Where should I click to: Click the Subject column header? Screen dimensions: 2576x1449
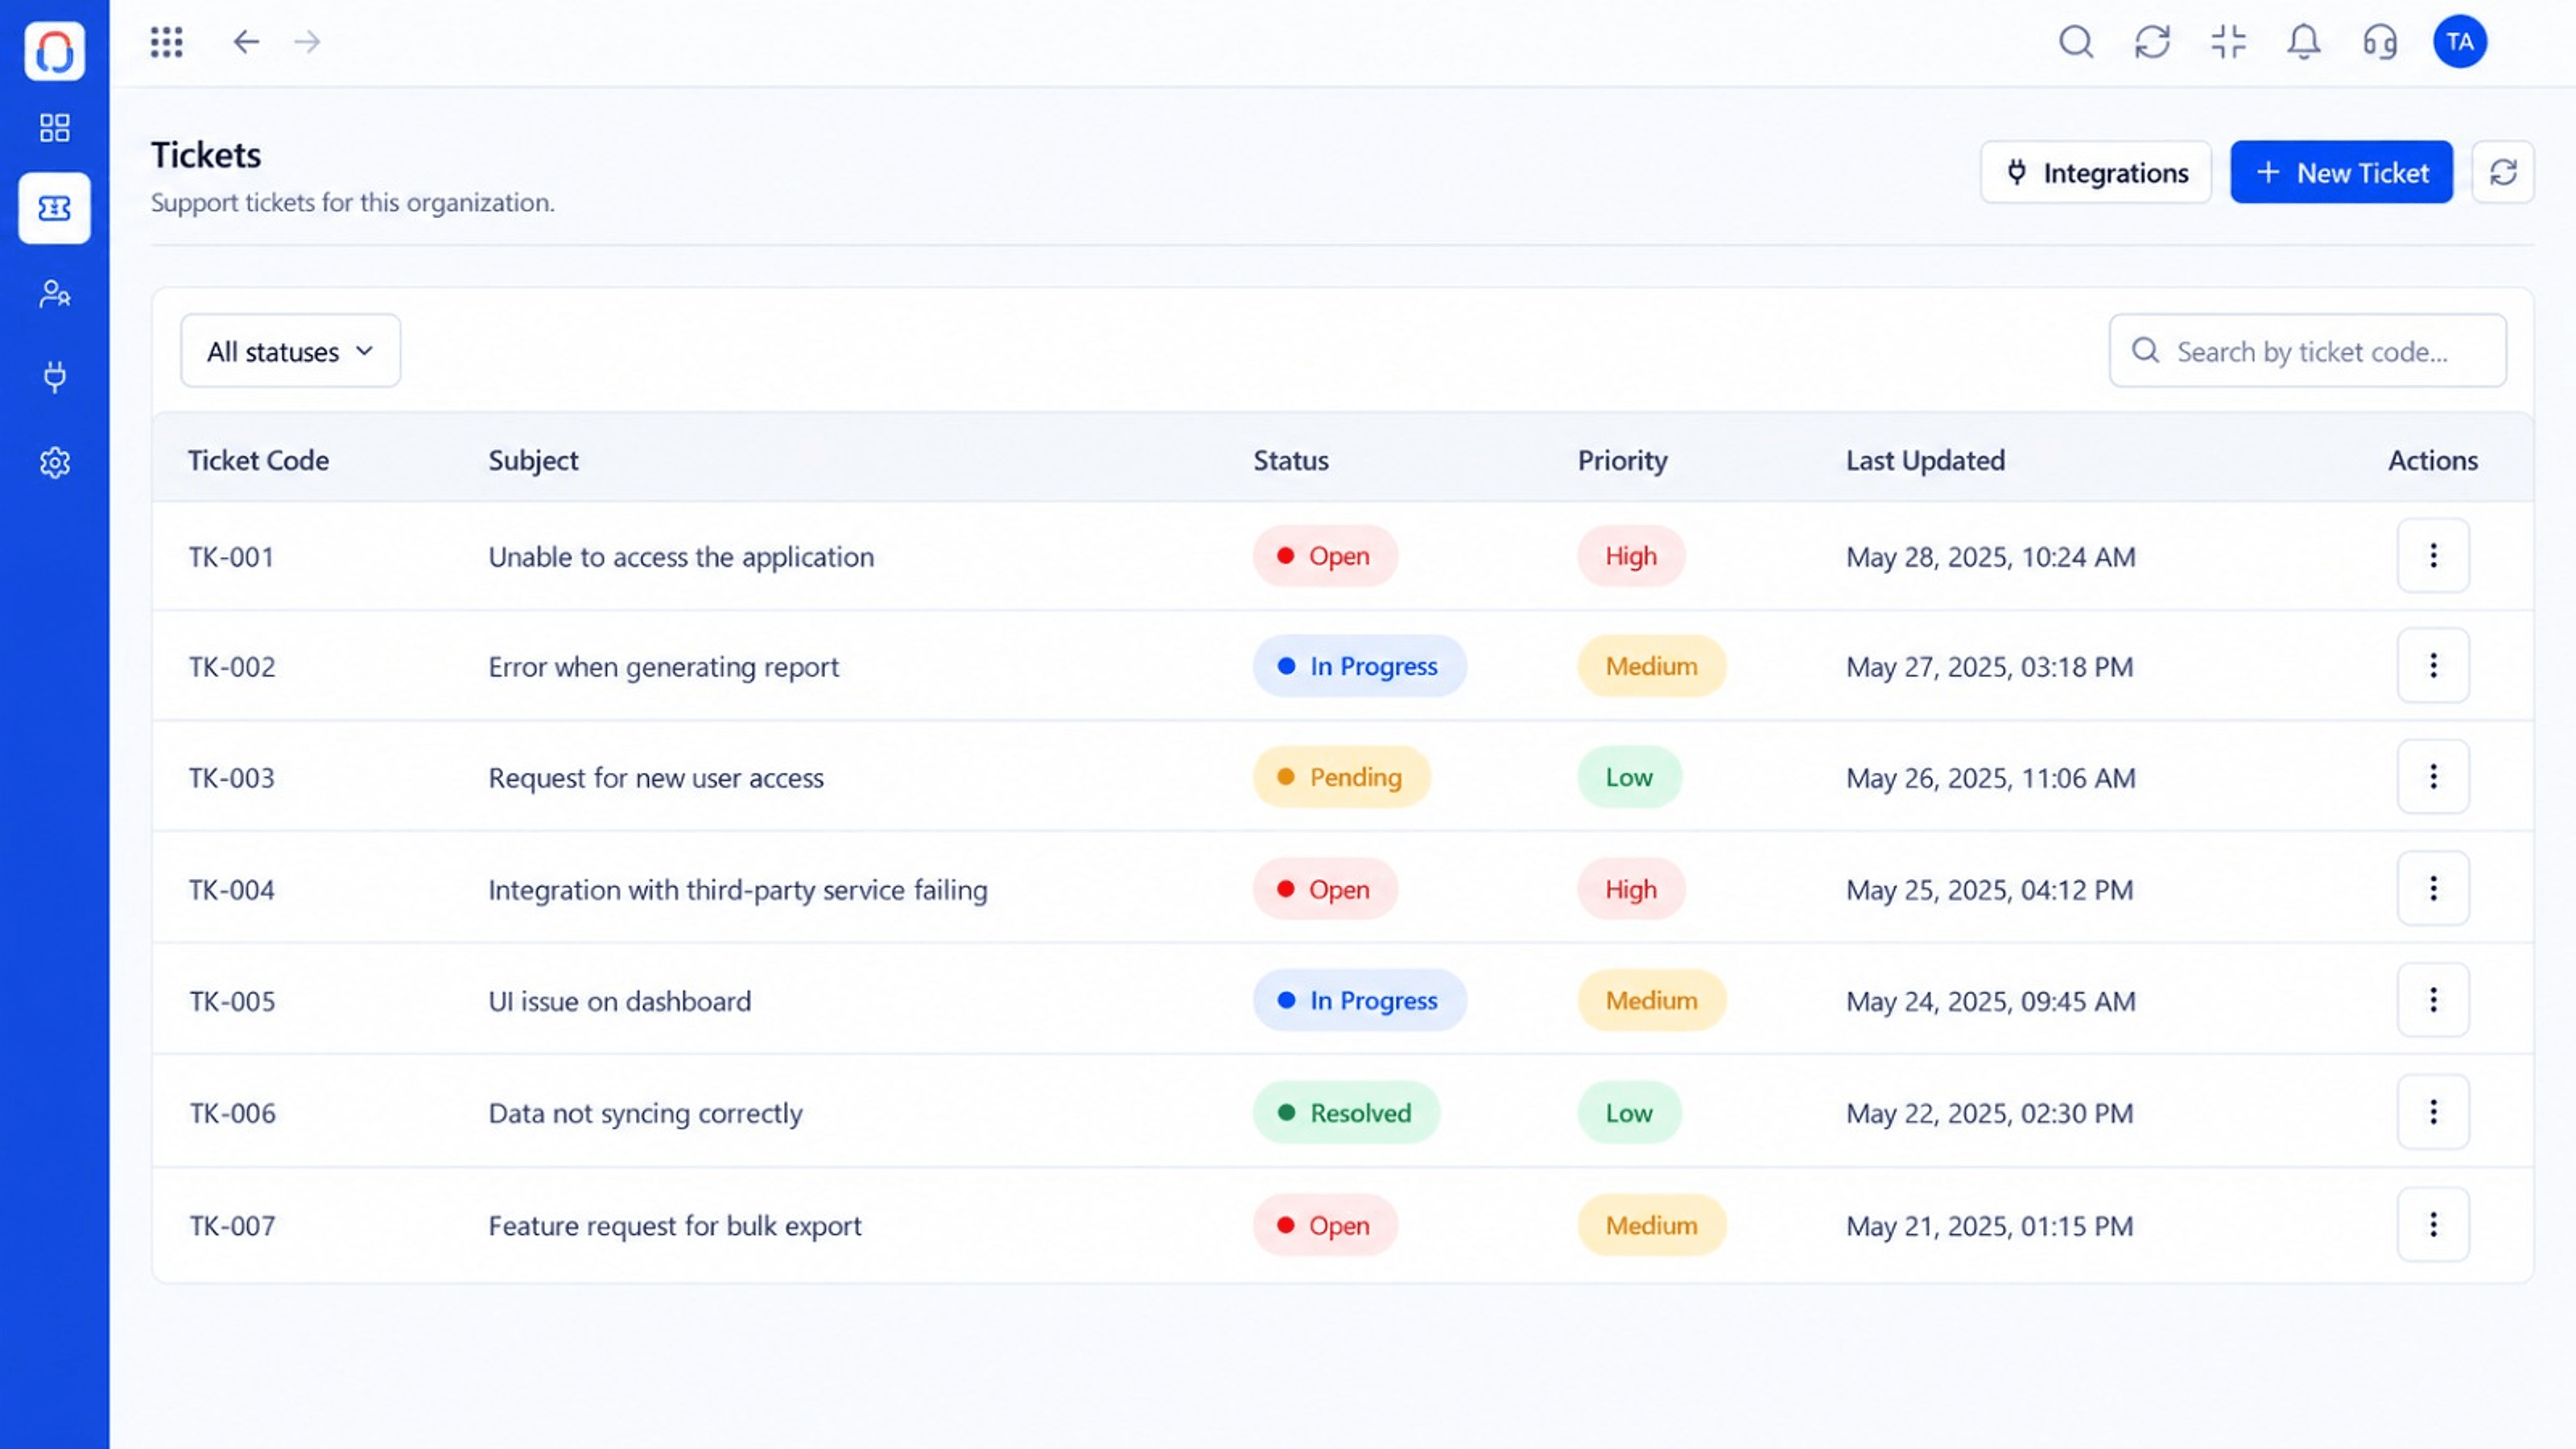tap(533, 460)
